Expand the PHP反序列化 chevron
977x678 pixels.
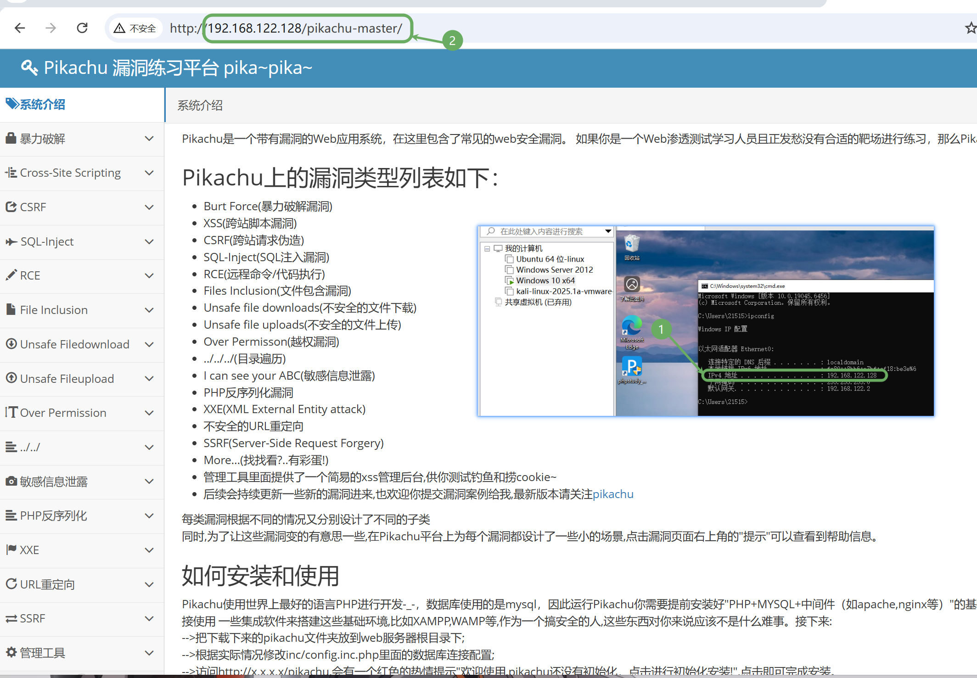click(149, 516)
